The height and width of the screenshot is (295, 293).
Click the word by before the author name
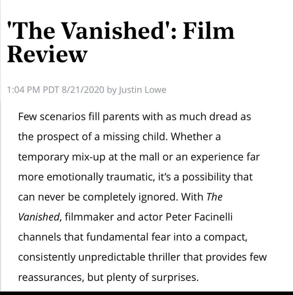(x=112, y=90)
